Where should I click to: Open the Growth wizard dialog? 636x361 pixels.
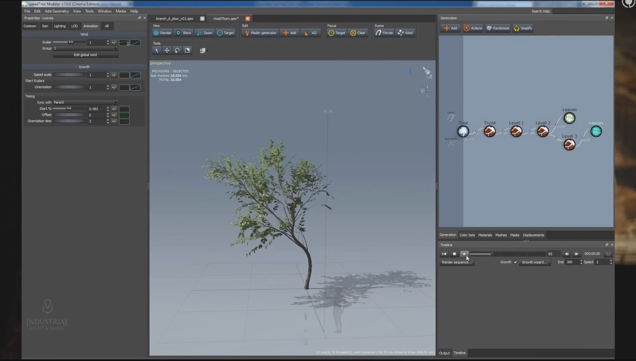pyautogui.click(x=534, y=262)
